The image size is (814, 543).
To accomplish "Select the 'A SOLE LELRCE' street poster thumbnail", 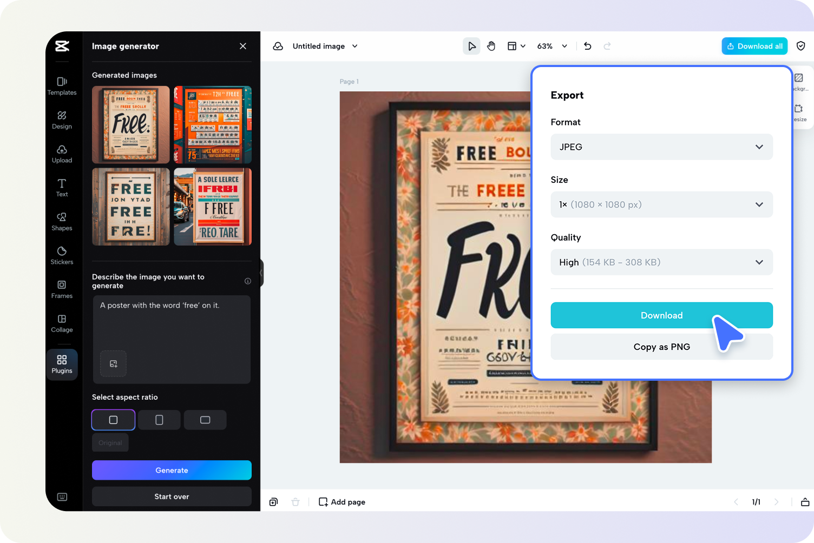I will tap(213, 207).
